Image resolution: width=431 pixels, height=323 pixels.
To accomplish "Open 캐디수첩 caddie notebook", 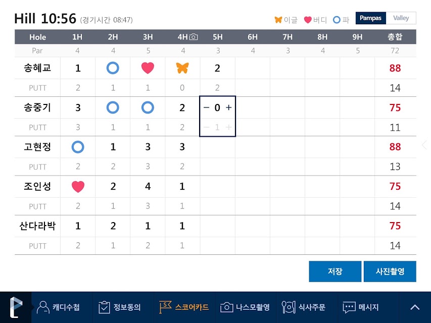I will click(59, 307).
